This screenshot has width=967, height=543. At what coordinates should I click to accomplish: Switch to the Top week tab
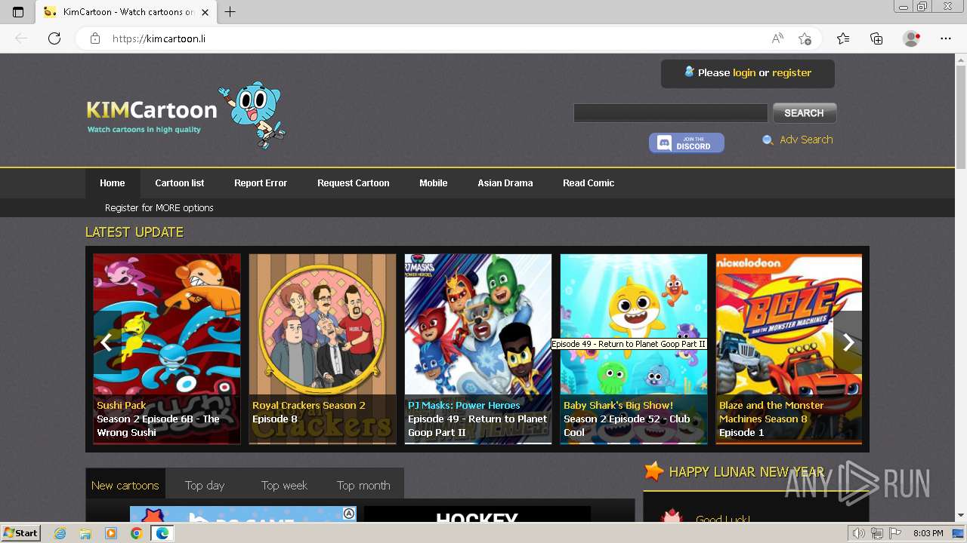pos(284,486)
